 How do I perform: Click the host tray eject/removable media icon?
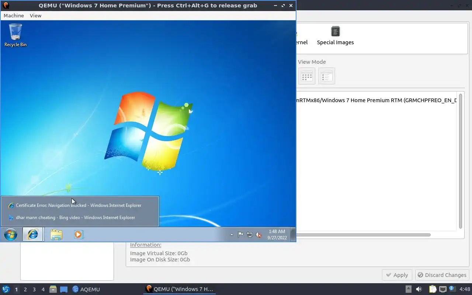pyautogui.click(x=408, y=289)
